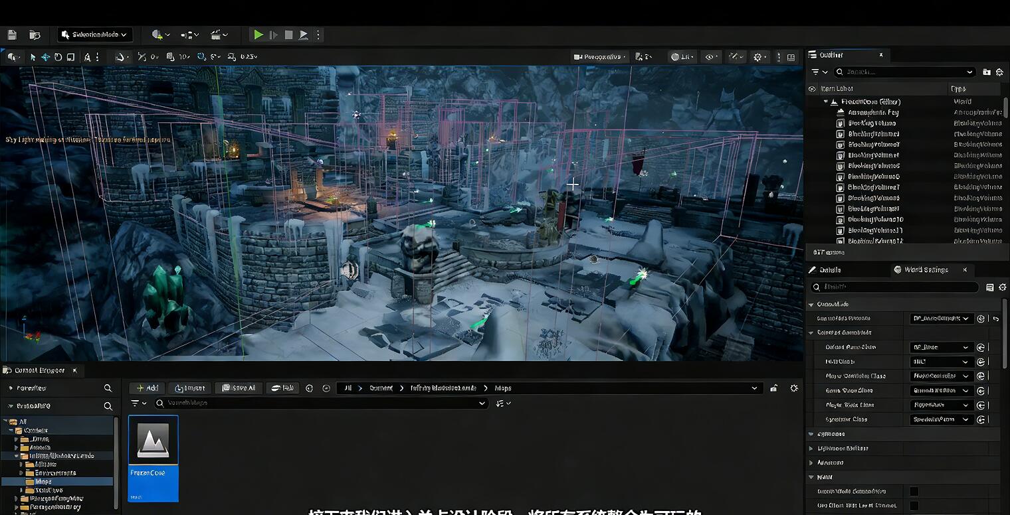Open the Outliner settings gear icon
The image size is (1010, 515).
(999, 72)
